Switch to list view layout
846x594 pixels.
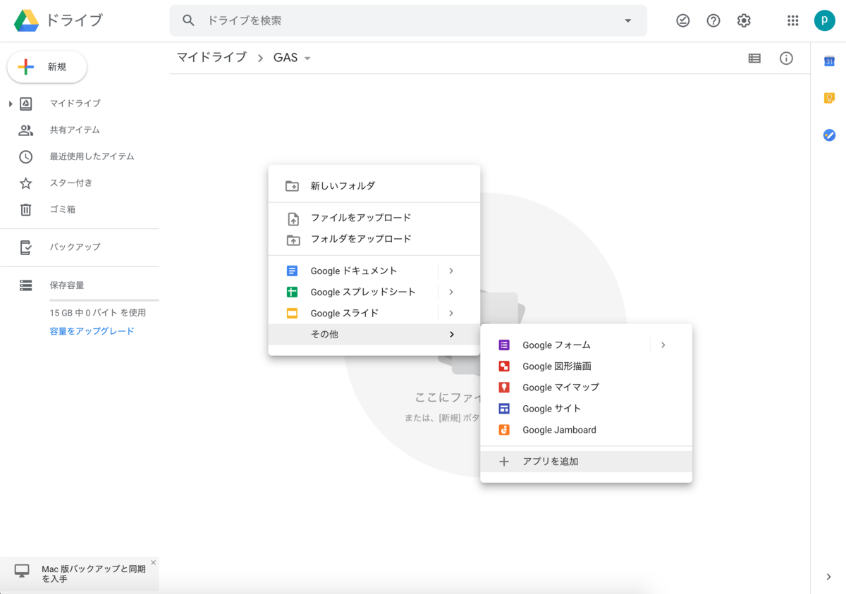(x=754, y=58)
